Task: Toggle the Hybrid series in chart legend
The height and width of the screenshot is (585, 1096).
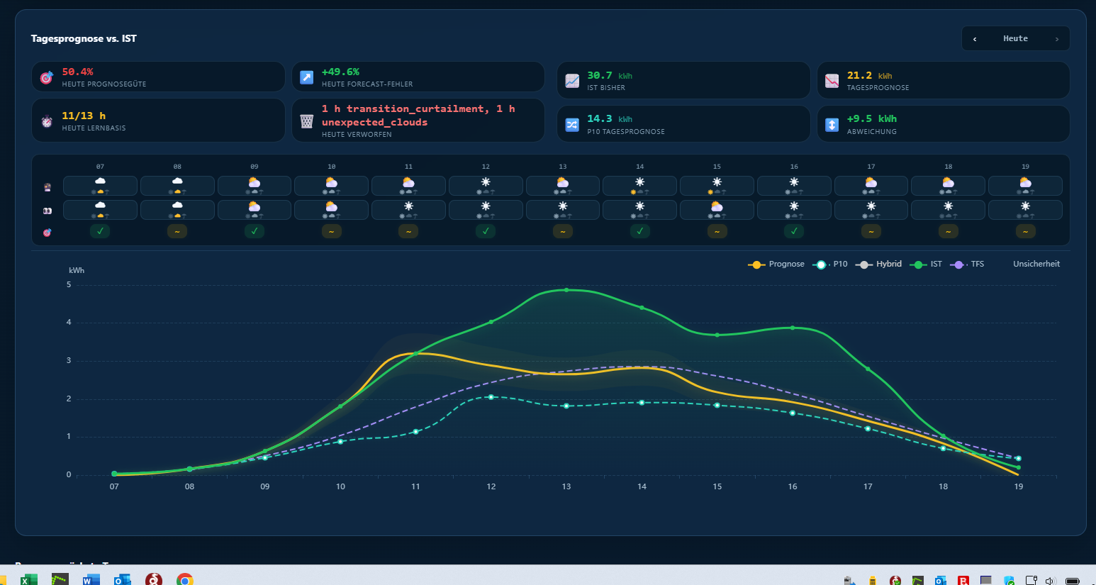Action: (879, 264)
